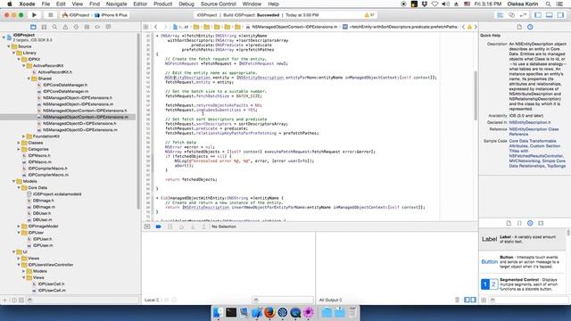Viewport: 571px width, 321px height.
Task: Open the Debug menu
Action: (x=186, y=4)
